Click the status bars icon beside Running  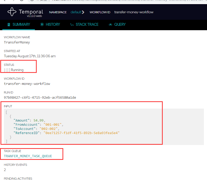click(7, 70)
